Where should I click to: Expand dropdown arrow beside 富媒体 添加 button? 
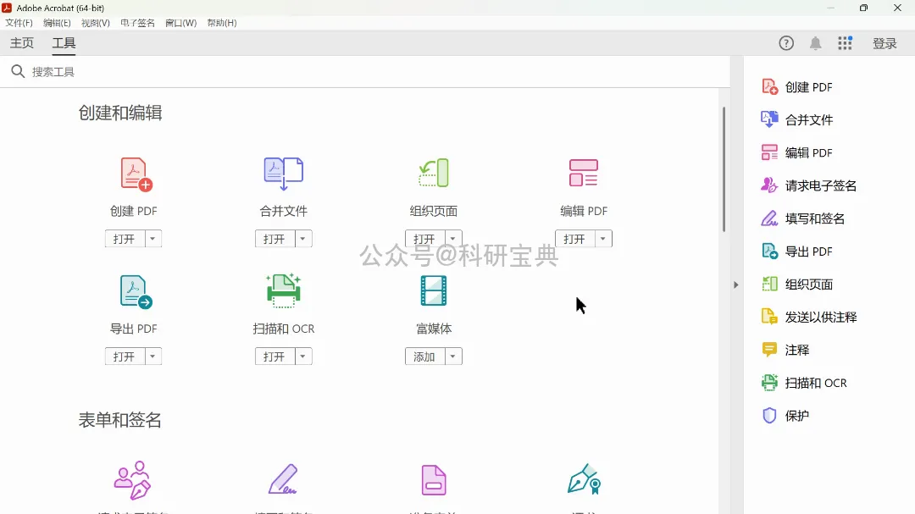(x=452, y=356)
